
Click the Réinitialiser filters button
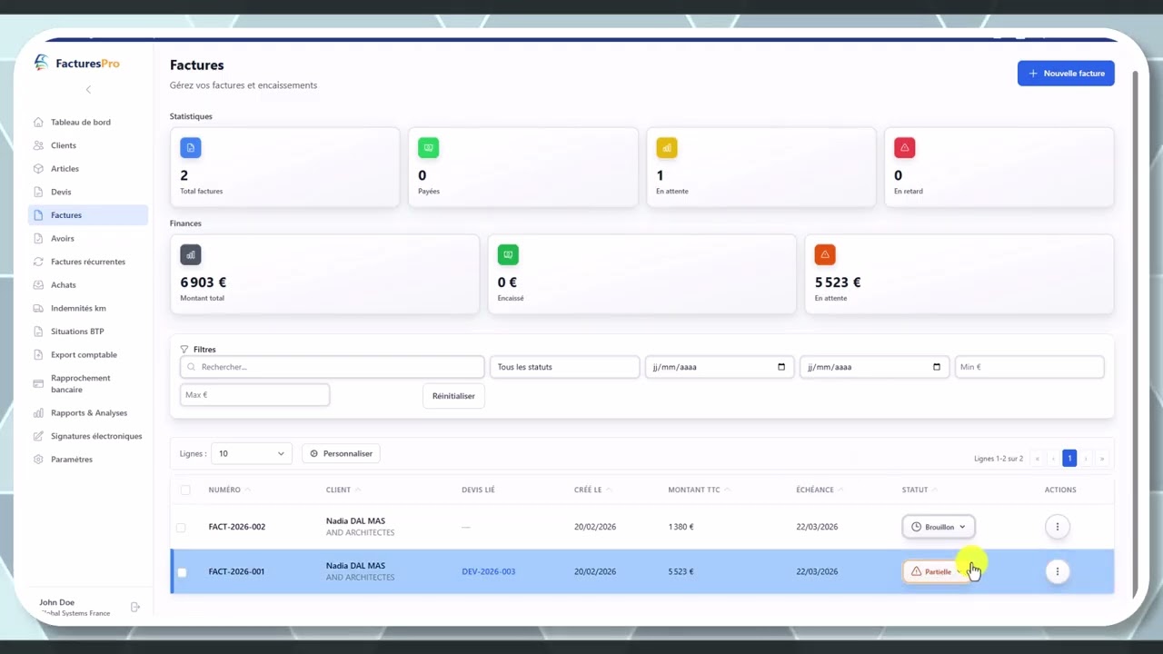453,396
